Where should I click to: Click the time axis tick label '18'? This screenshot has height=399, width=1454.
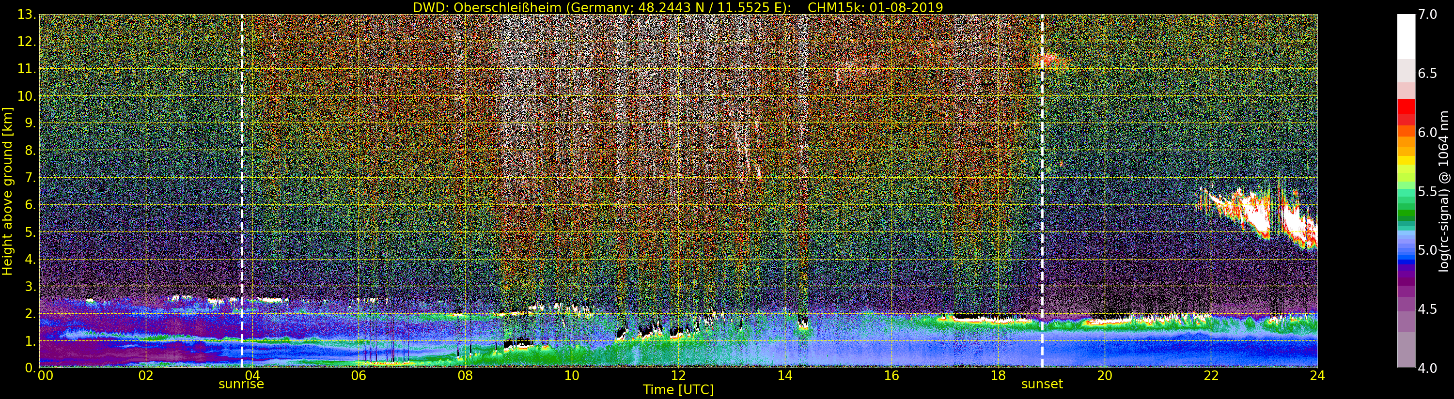[x=998, y=375]
